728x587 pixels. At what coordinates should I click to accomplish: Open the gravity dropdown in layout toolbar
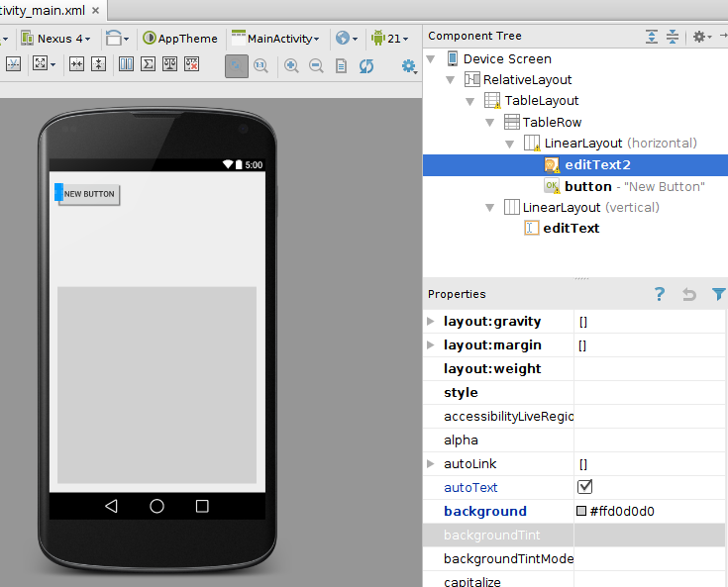pos(45,64)
